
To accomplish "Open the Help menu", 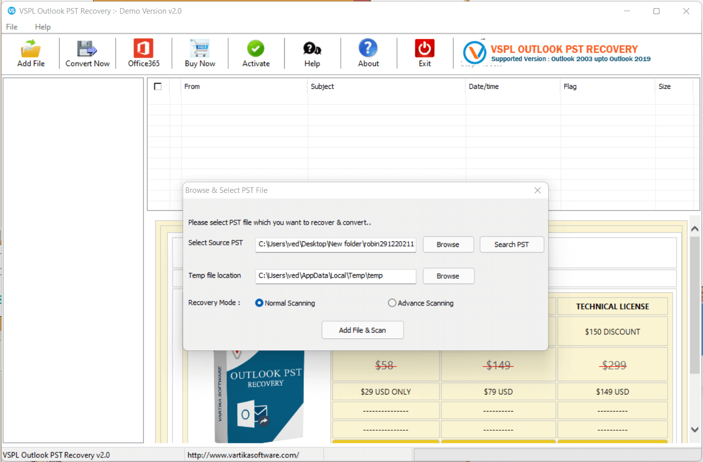I will (43, 27).
